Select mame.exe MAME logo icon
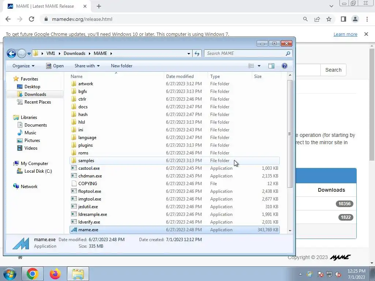This screenshot has width=375, height=281. click(74, 230)
